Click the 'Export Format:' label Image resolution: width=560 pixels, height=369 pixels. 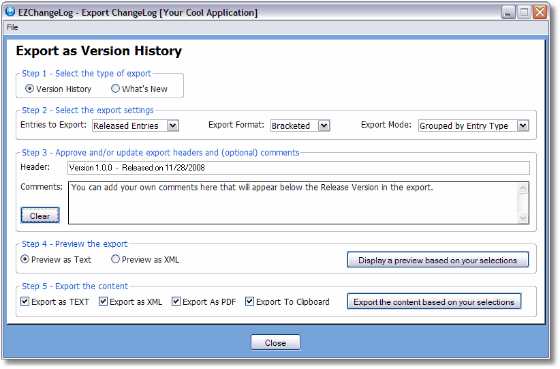(x=236, y=125)
